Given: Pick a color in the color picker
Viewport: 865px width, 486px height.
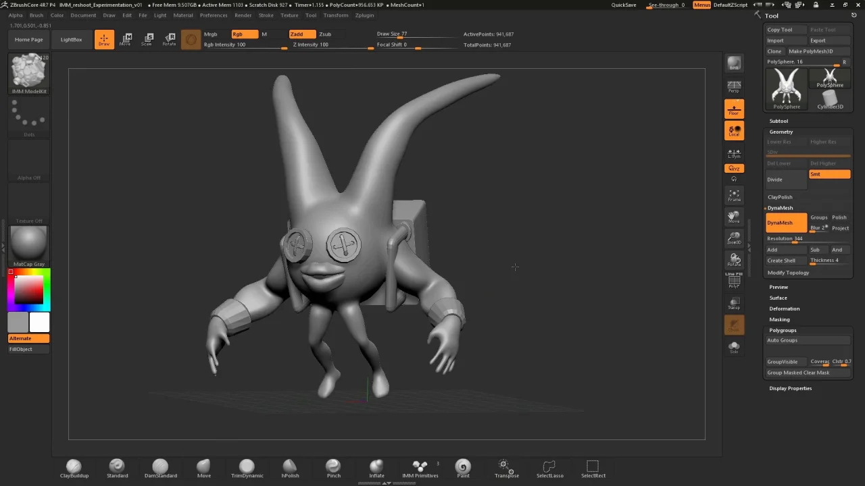Looking at the screenshot, I should [29, 290].
